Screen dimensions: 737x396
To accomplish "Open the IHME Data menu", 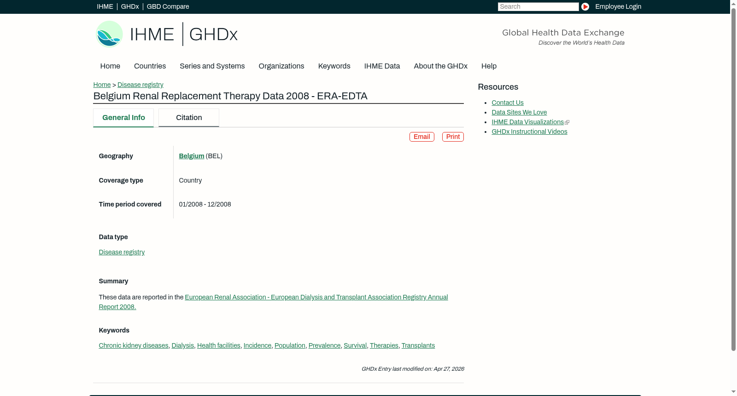I will [382, 66].
